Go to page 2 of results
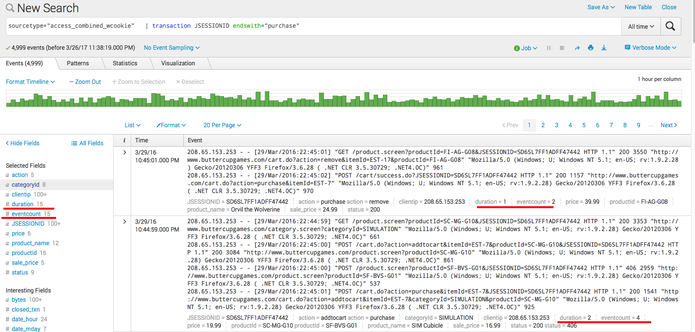Viewport: 695px width, 332px height. [x=543, y=125]
